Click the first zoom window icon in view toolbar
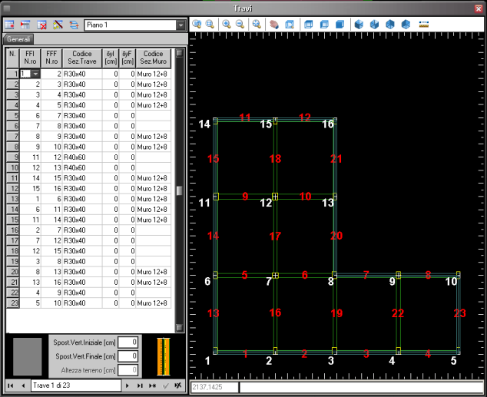 tap(197, 25)
